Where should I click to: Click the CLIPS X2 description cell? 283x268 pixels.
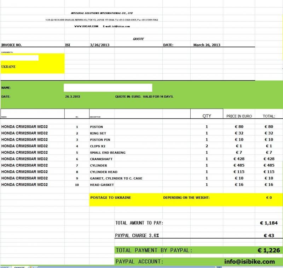(x=98, y=146)
